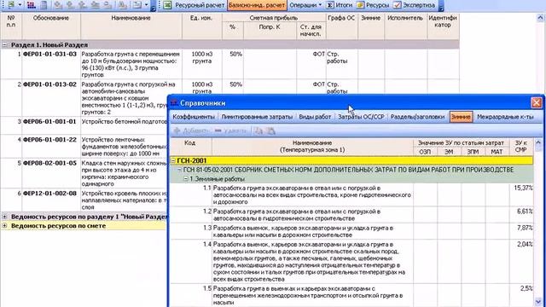
Task: Click the Код column header in Справочники
Action: pos(190,147)
